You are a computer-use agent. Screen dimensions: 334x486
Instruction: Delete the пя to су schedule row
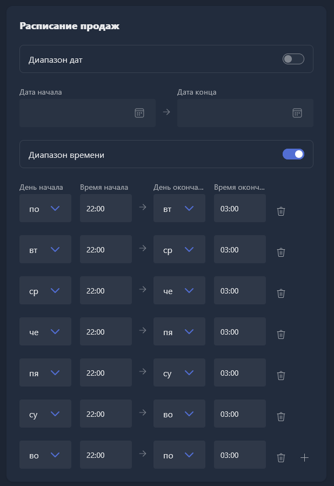coord(281,375)
